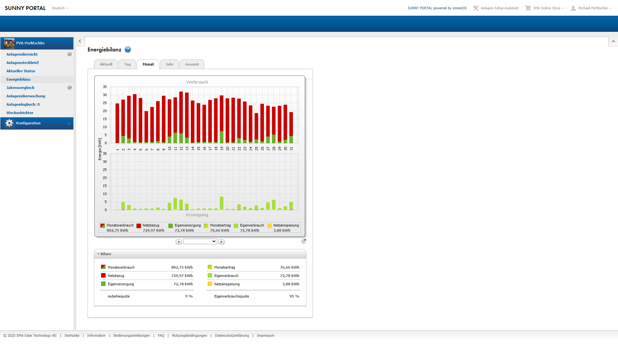This screenshot has width=618, height=347.
Task: Go to next month with right arrow
Action: point(221,242)
